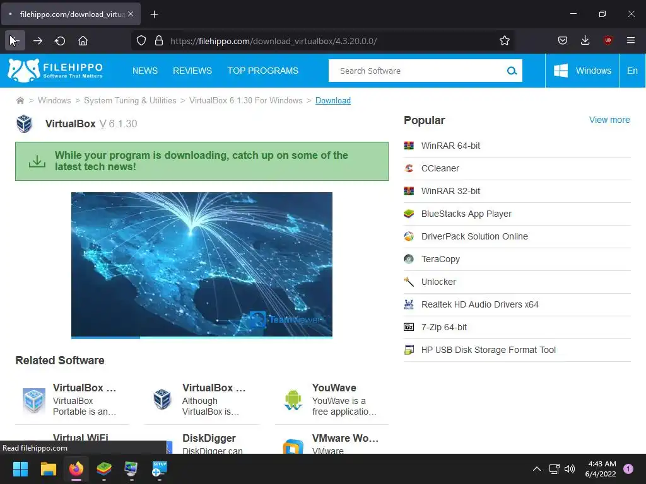Open the browser home page icon

point(83,41)
